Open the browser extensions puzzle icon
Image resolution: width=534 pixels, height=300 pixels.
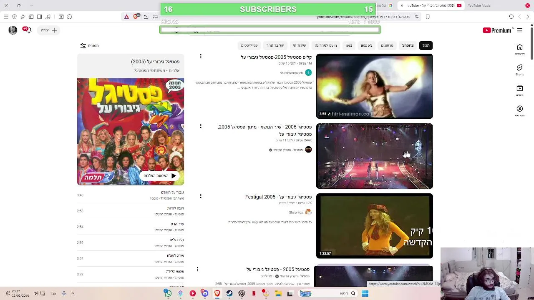pos(70,17)
